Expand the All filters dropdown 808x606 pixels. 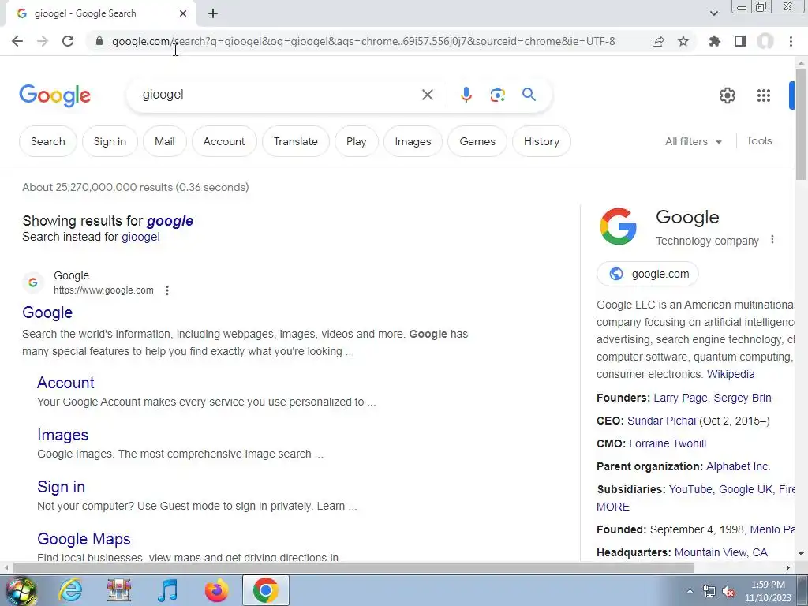pos(693,141)
